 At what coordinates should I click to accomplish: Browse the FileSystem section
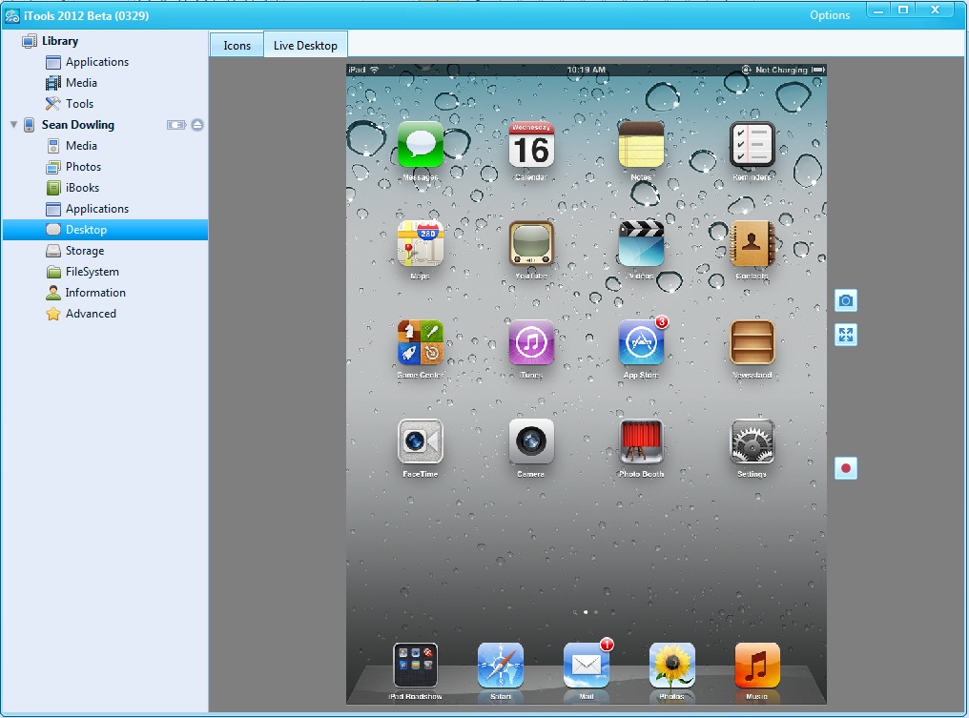click(x=93, y=272)
